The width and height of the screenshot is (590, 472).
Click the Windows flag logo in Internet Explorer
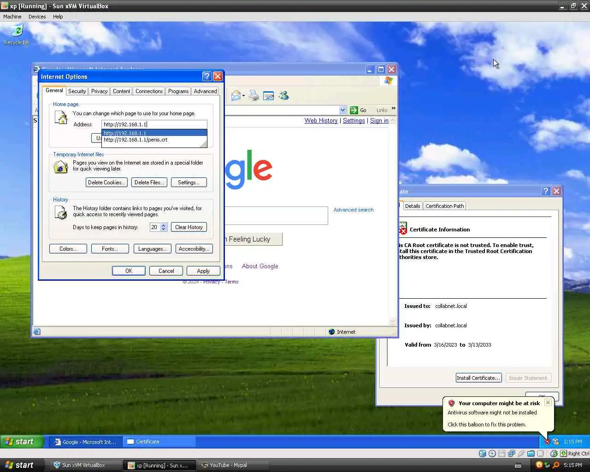389,81
